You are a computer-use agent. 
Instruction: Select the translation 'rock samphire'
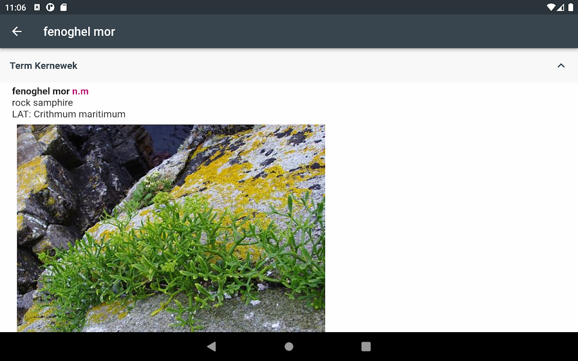pyautogui.click(x=42, y=103)
